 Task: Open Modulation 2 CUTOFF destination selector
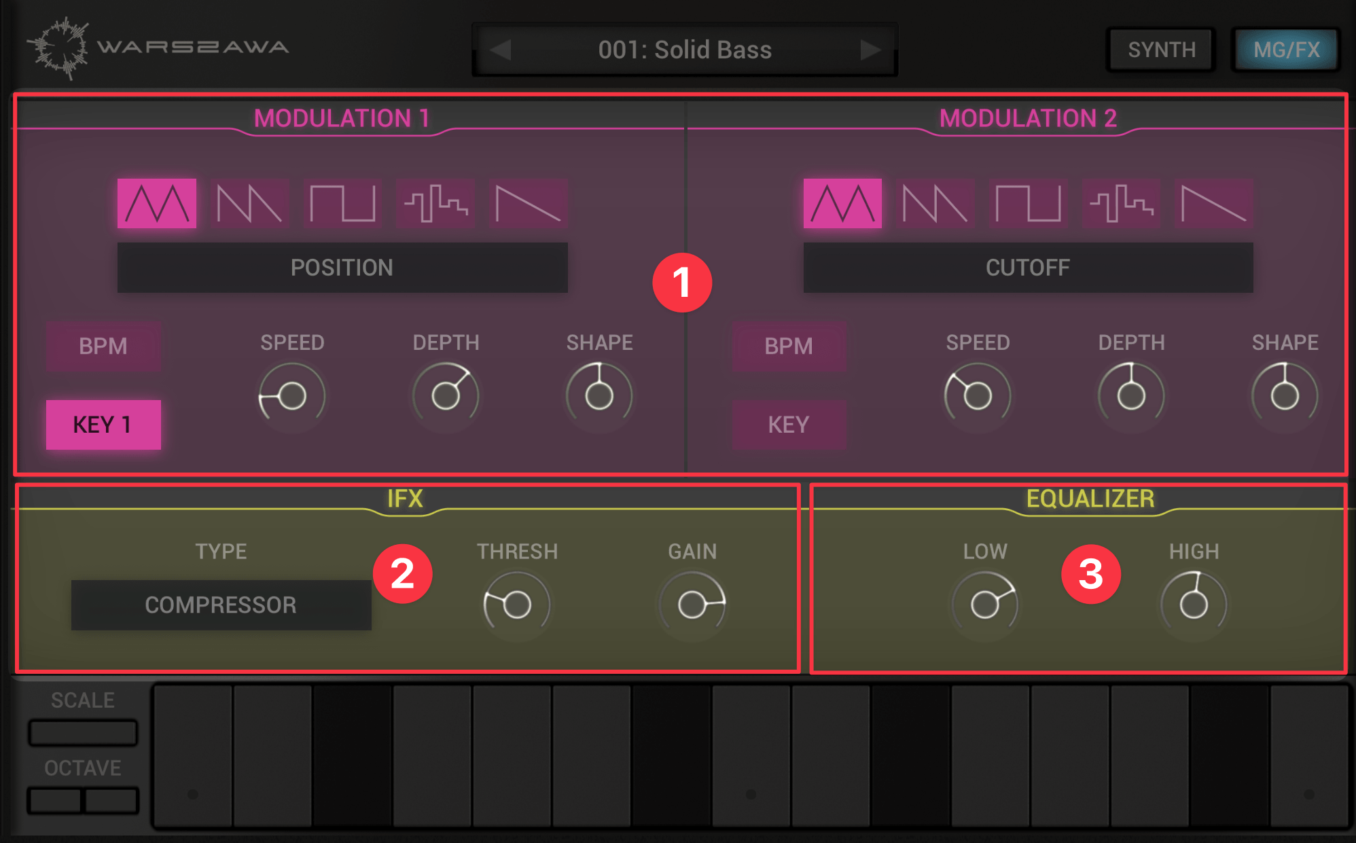click(1028, 268)
